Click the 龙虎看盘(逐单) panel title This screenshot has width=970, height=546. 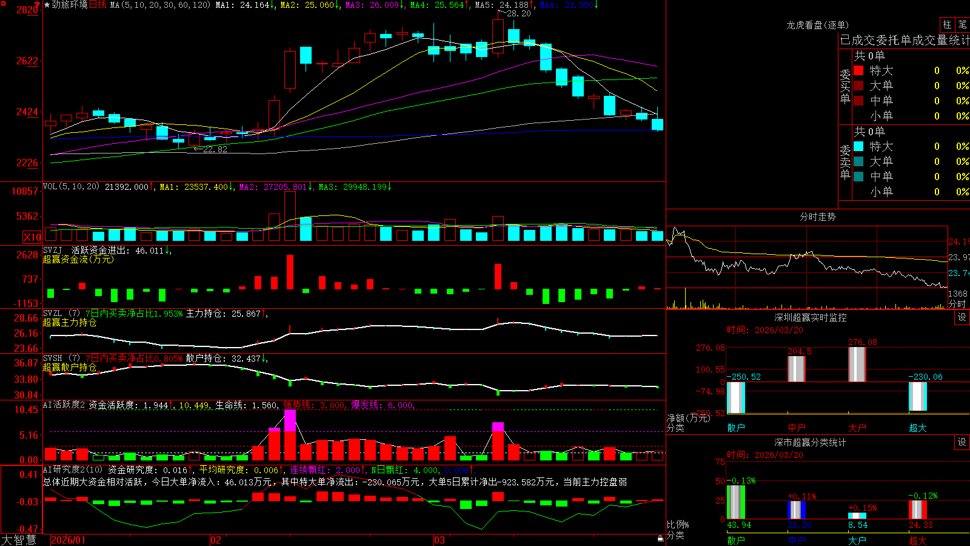[x=817, y=25]
